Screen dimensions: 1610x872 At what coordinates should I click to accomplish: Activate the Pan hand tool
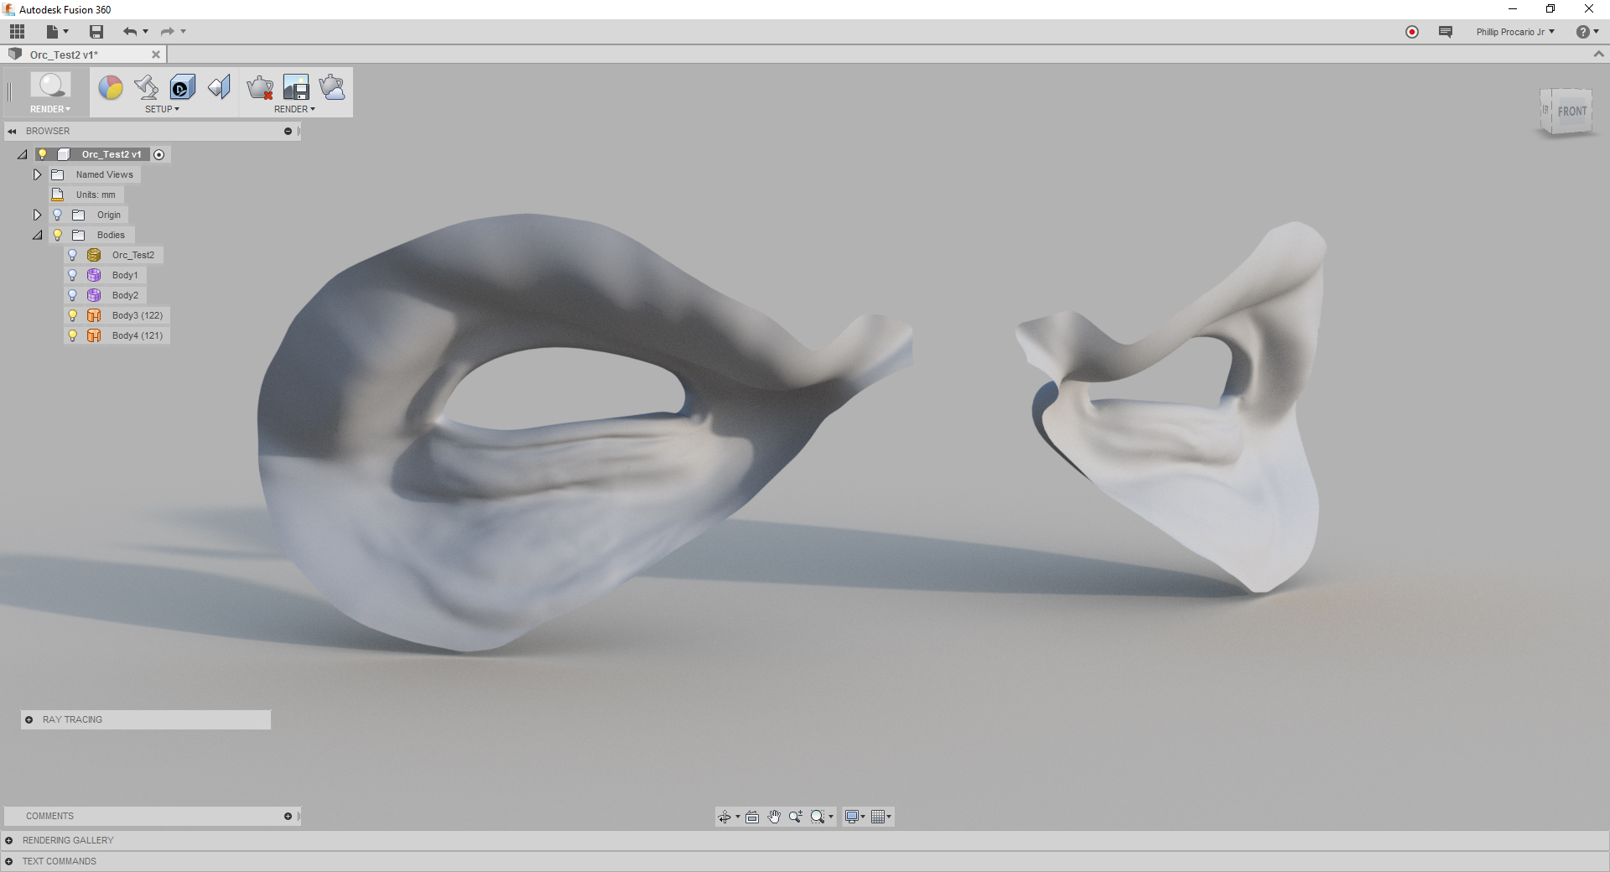(x=774, y=817)
